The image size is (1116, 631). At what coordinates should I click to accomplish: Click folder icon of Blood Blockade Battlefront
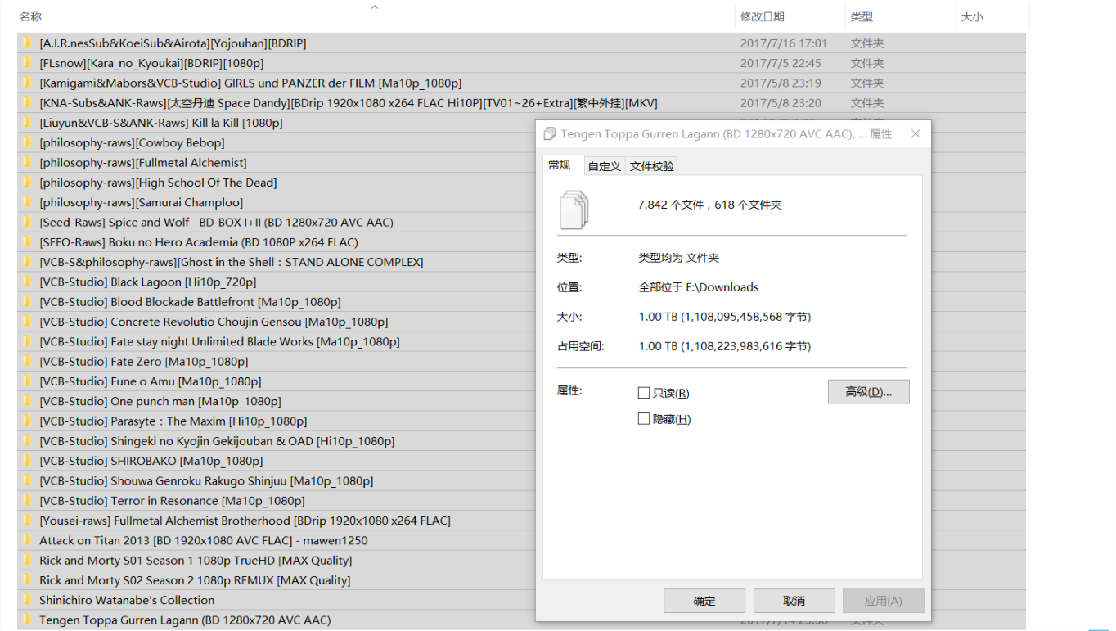[x=27, y=301]
